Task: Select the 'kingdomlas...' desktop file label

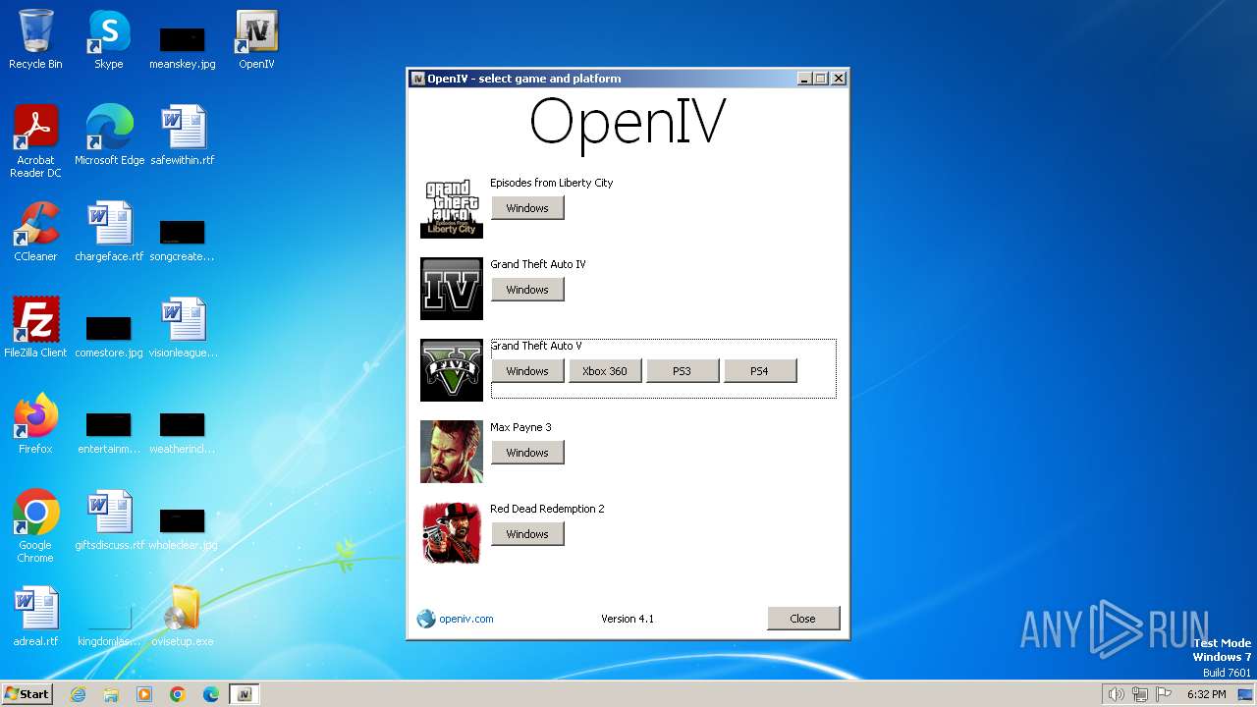Action: point(109,641)
